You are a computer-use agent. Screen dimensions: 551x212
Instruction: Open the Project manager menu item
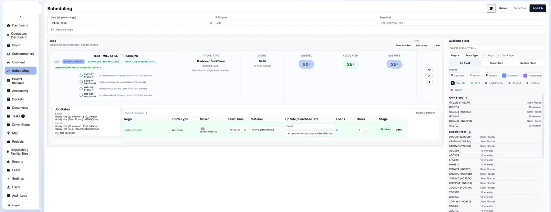21,81
